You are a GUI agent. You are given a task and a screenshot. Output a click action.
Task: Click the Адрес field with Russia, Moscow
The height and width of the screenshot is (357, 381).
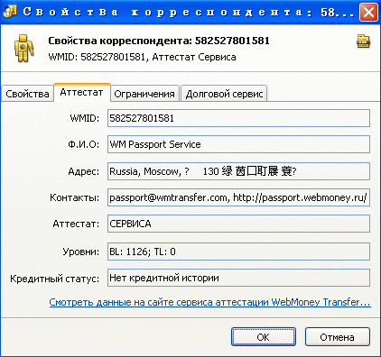(238, 171)
